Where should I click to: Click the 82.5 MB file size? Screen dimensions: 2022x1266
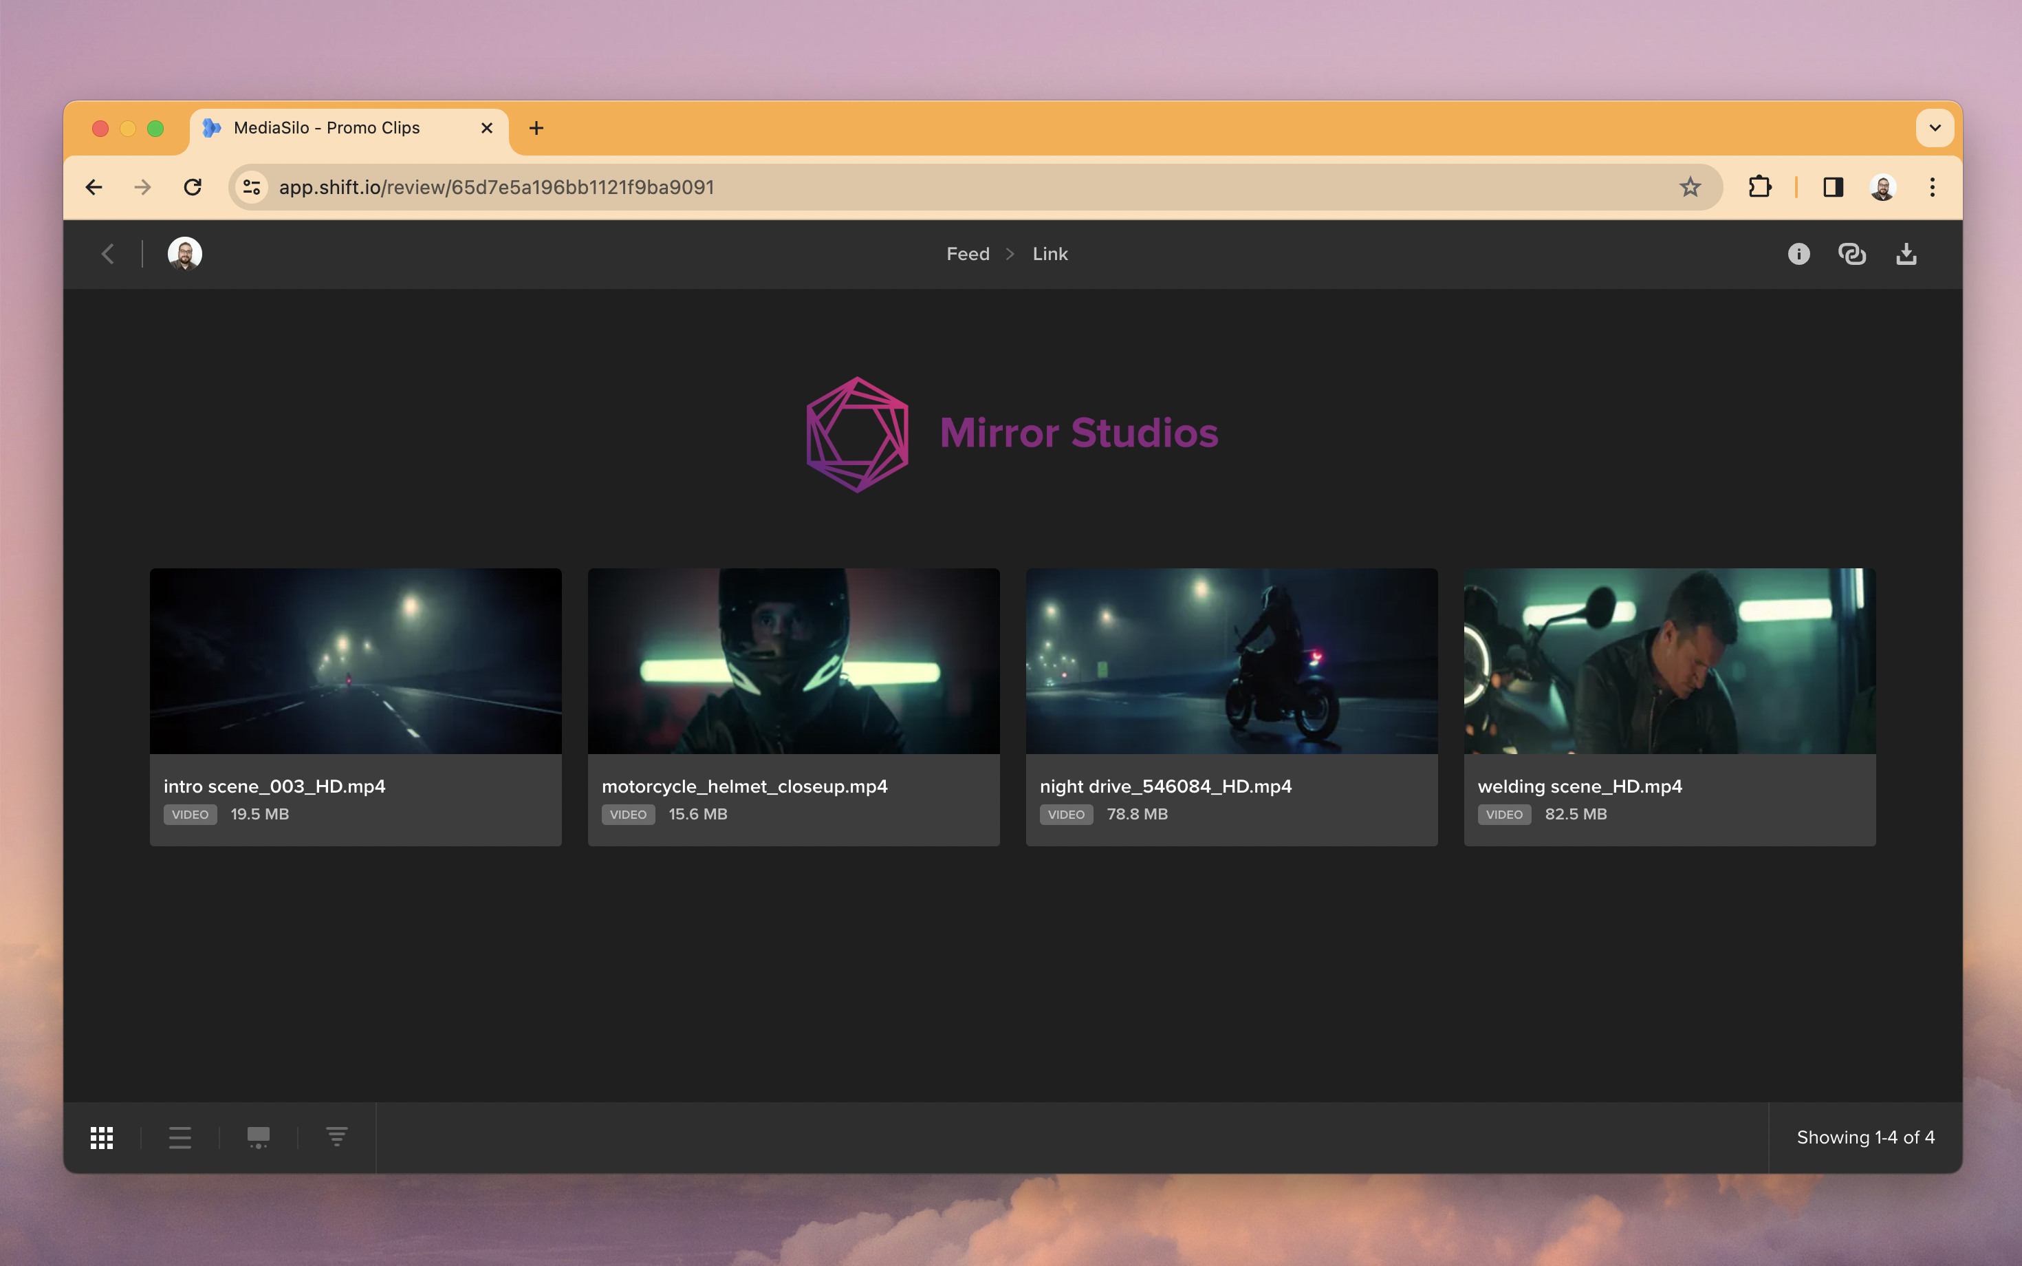[x=1575, y=814]
